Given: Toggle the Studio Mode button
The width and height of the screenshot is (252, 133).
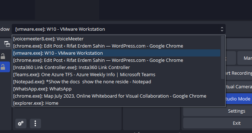Looking at the screenshot, I should tap(239, 99).
